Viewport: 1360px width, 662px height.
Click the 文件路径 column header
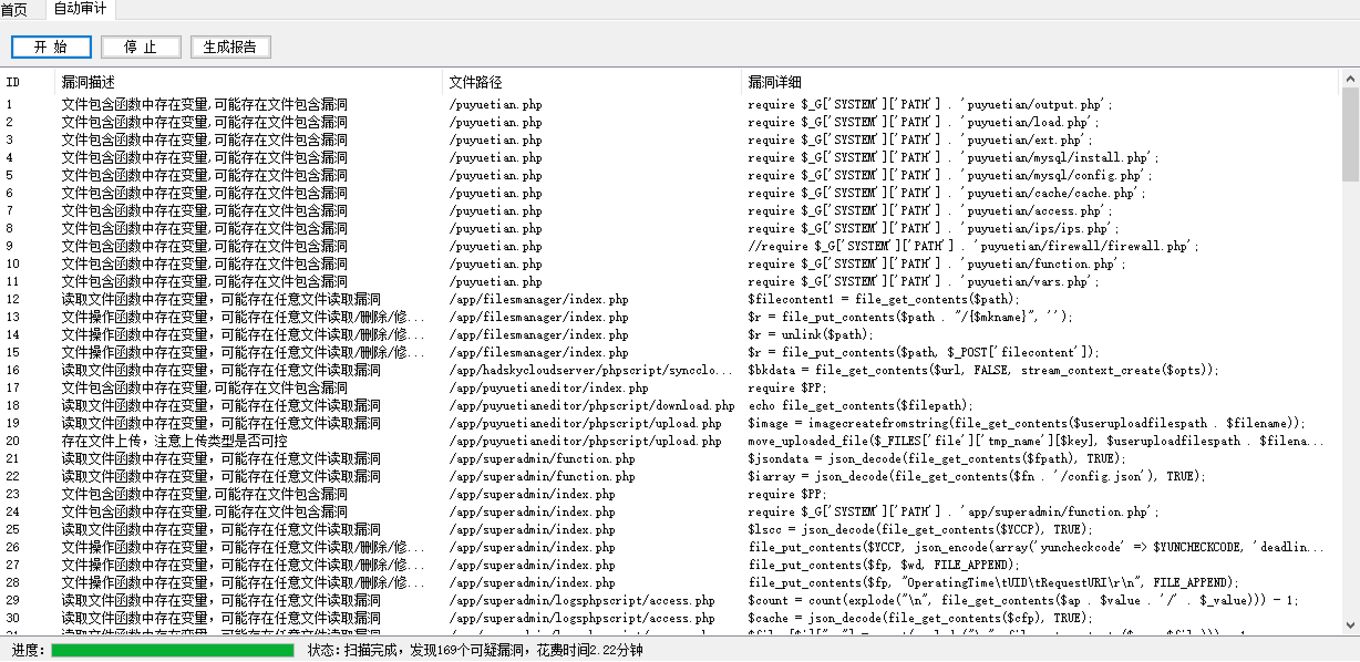(475, 82)
